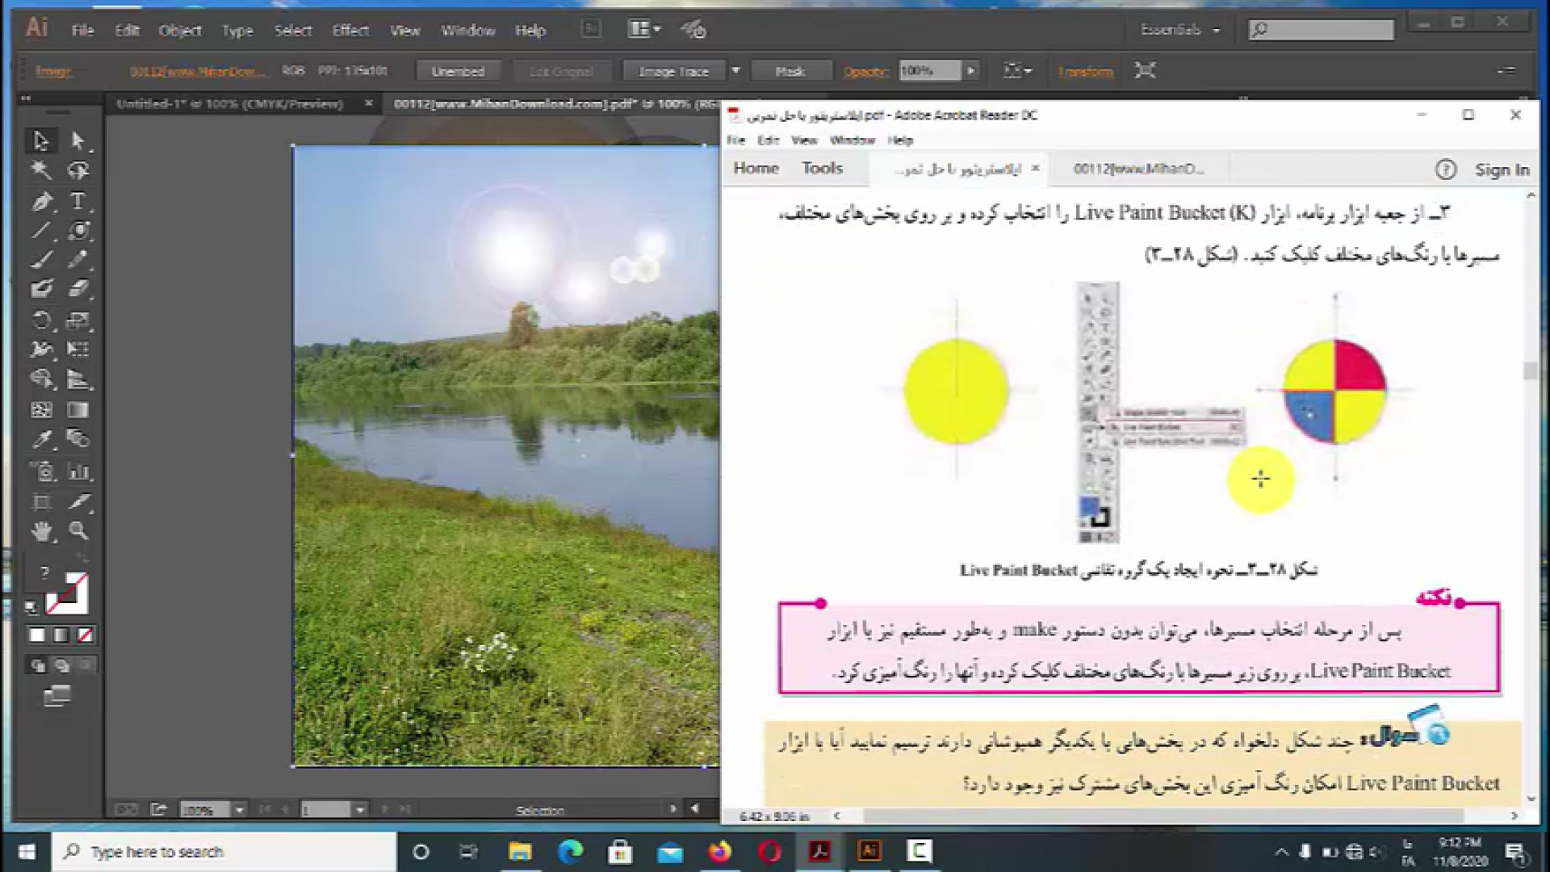Choose the Line Segment tool
The image size is (1550, 872).
tap(41, 231)
